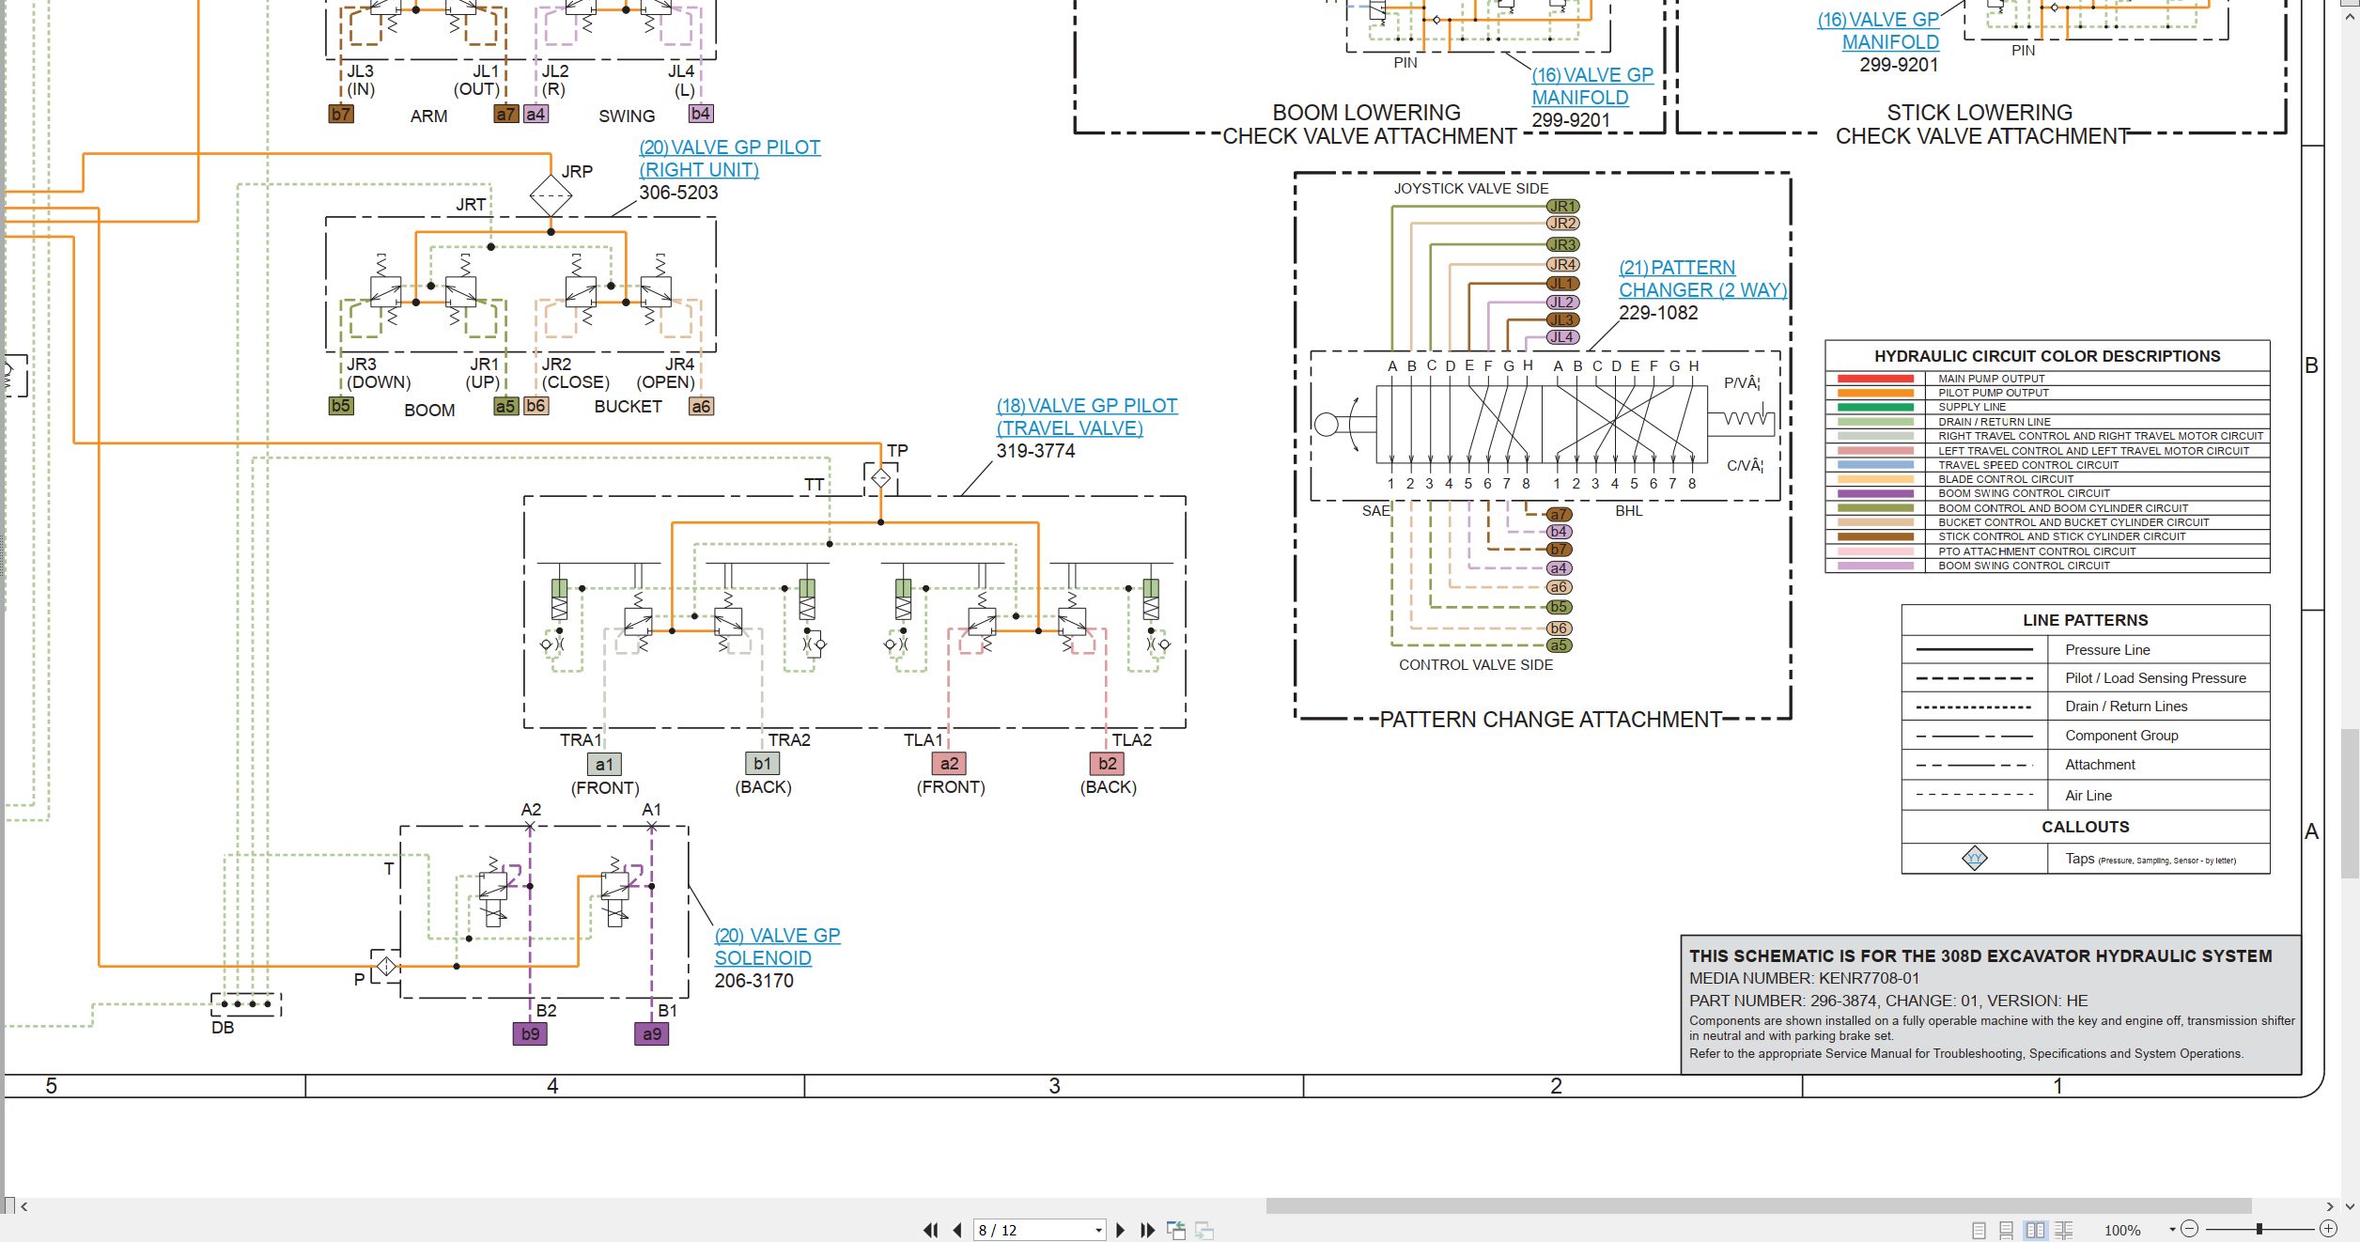The height and width of the screenshot is (1242, 2360).
Task: Go to the next page
Action: coord(1120,1230)
